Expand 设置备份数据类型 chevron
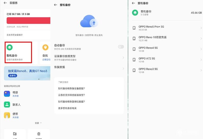This screenshot has width=203, height=139. 123,58
